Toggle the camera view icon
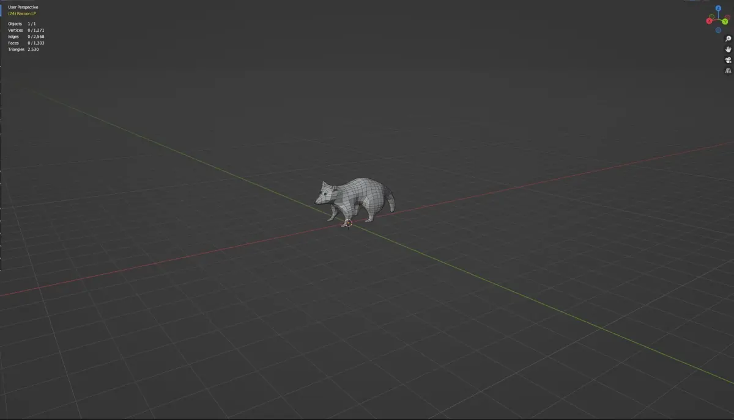The width and height of the screenshot is (734, 420). click(x=728, y=60)
